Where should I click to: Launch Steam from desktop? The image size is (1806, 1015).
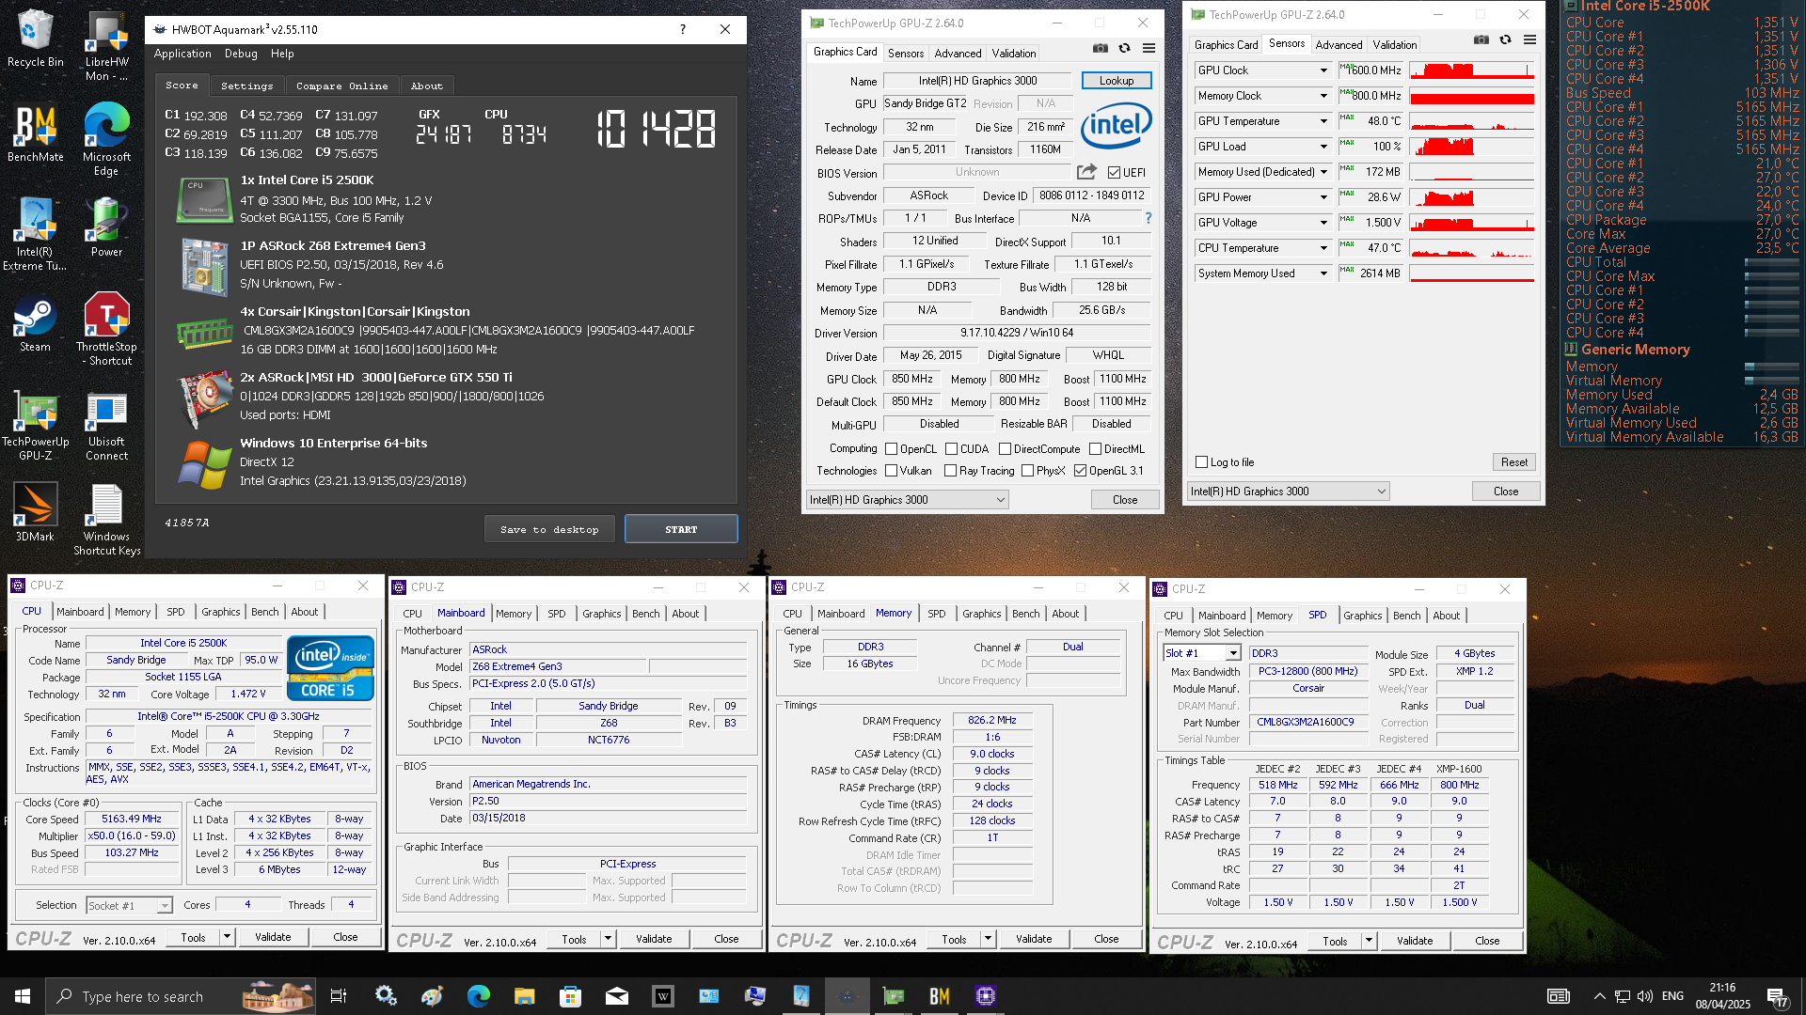36,324
